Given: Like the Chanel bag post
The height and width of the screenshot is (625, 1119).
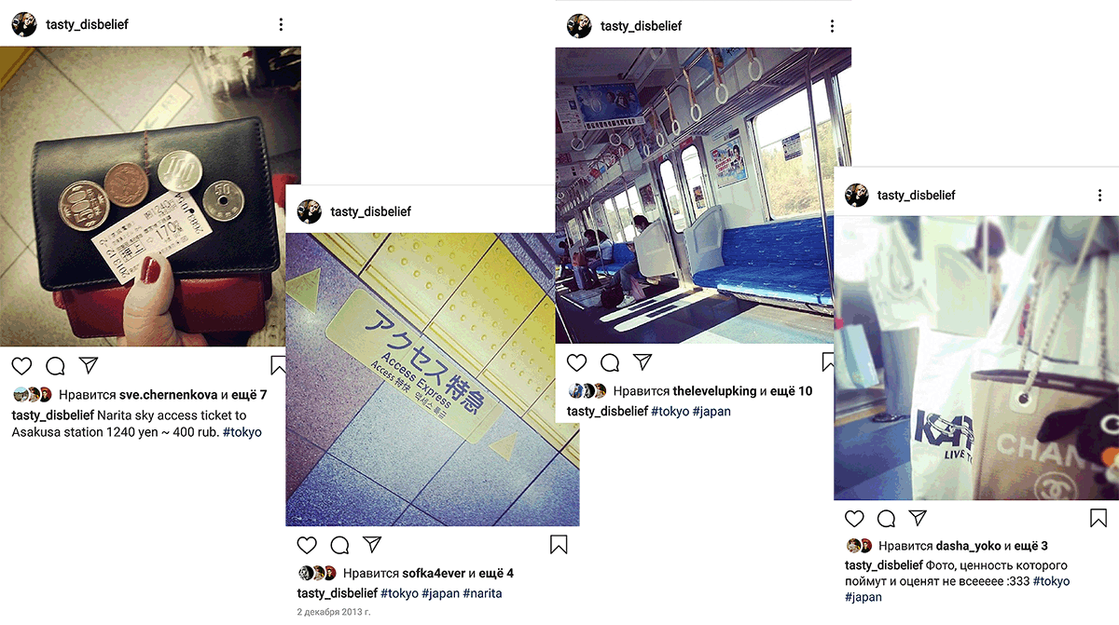Looking at the screenshot, I should (854, 518).
